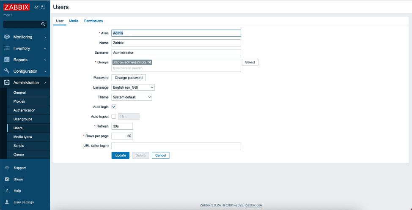Click the URL (after login) field

click(176, 146)
